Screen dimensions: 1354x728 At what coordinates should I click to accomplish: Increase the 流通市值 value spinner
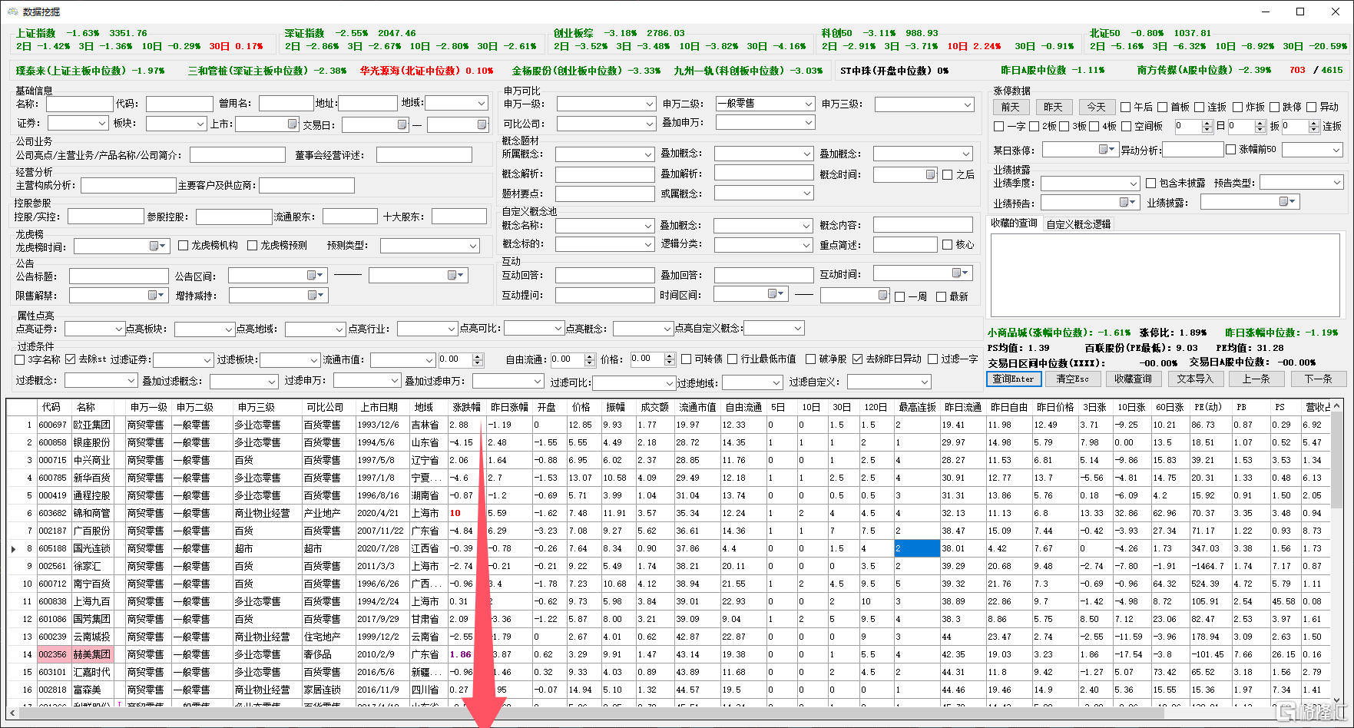478,356
